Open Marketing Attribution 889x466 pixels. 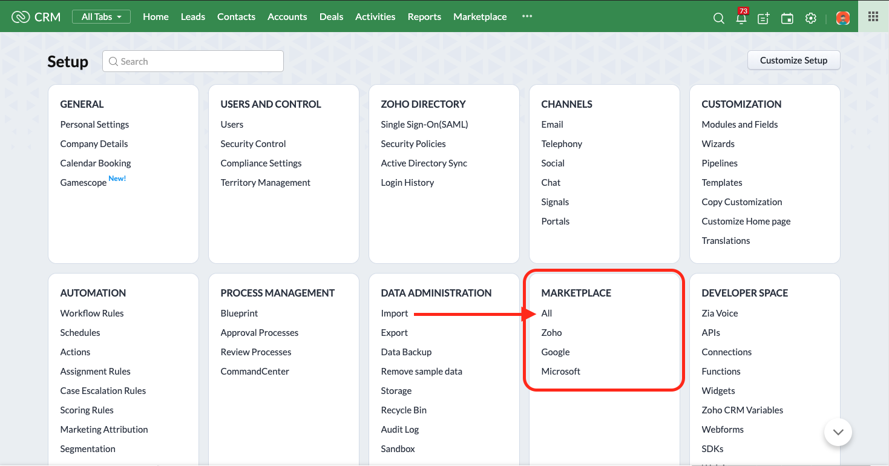(x=104, y=430)
